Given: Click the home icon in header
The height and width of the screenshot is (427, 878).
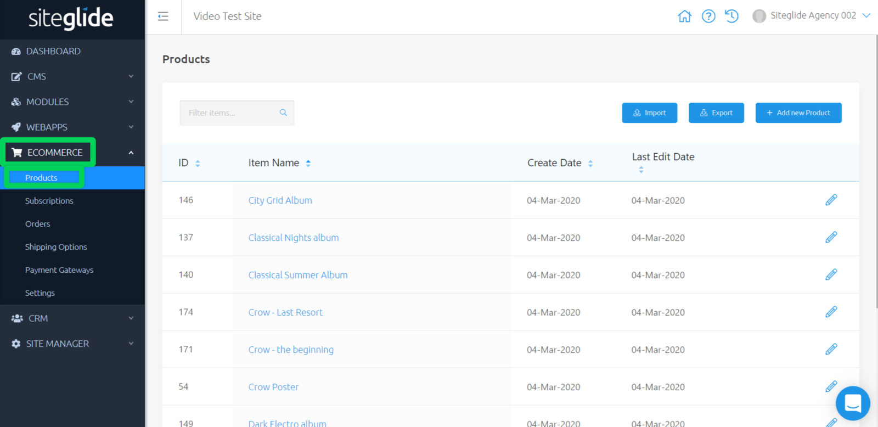Looking at the screenshot, I should [x=684, y=16].
